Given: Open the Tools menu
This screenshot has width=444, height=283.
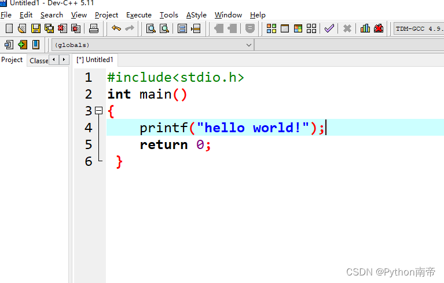Looking at the screenshot, I should pos(169,15).
